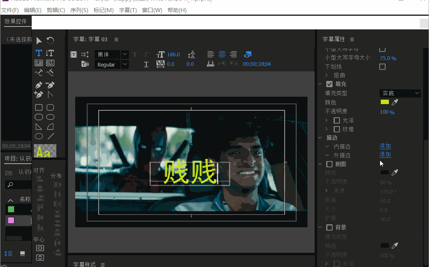Click 添加 to add an outer stroke
The height and width of the screenshot is (267, 429).
click(385, 154)
